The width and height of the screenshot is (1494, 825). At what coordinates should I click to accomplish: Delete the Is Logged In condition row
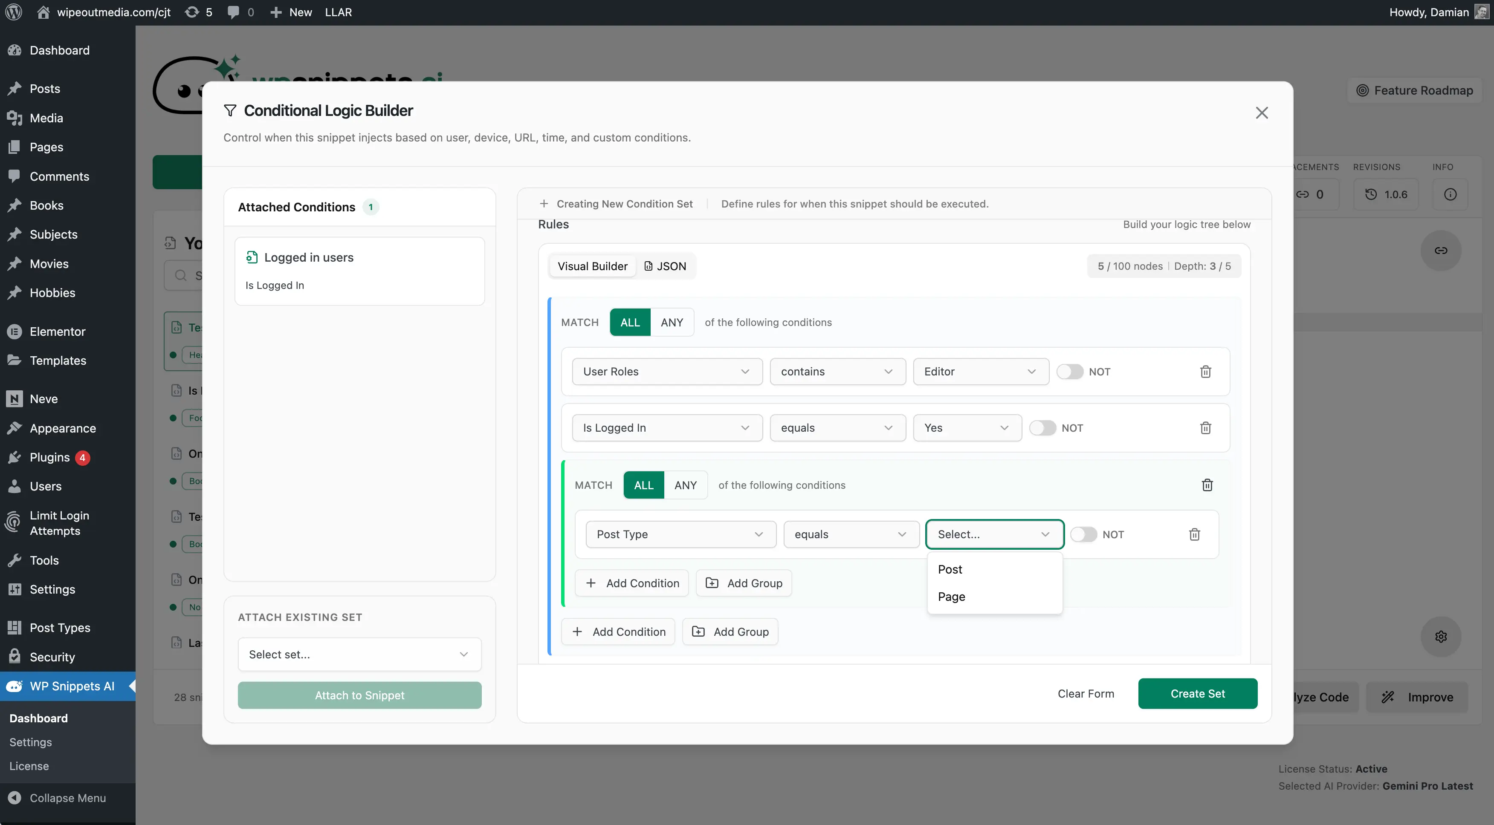click(x=1205, y=428)
